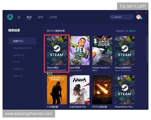
Task: Open the 云存档 tab
Action: click(53, 17)
